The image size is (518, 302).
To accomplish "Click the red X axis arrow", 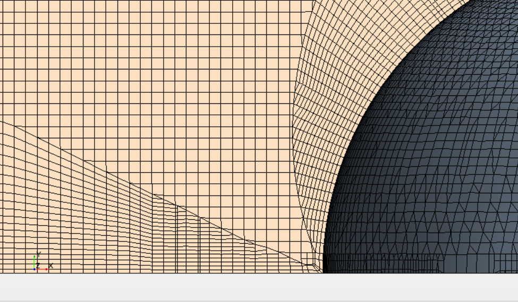I will point(42,269).
